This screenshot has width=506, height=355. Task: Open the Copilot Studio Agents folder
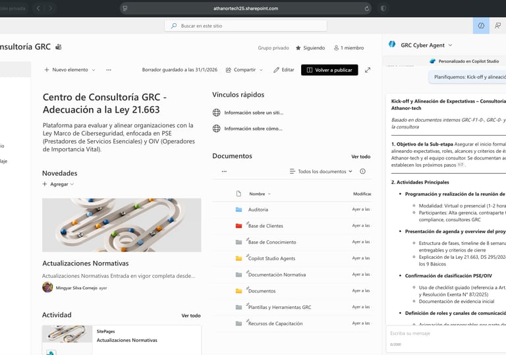(271, 258)
